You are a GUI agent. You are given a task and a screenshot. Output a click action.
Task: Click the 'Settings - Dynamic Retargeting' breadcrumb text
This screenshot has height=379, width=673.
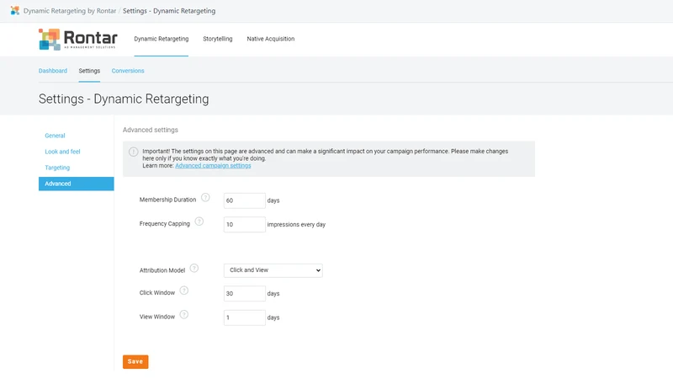pyautogui.click(x=169, y=11)
